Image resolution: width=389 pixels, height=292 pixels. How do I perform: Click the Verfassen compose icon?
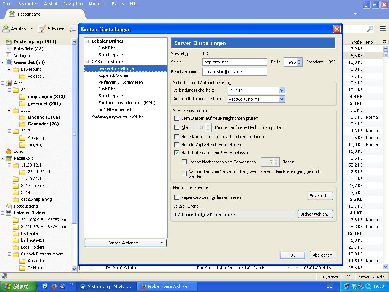41,29
